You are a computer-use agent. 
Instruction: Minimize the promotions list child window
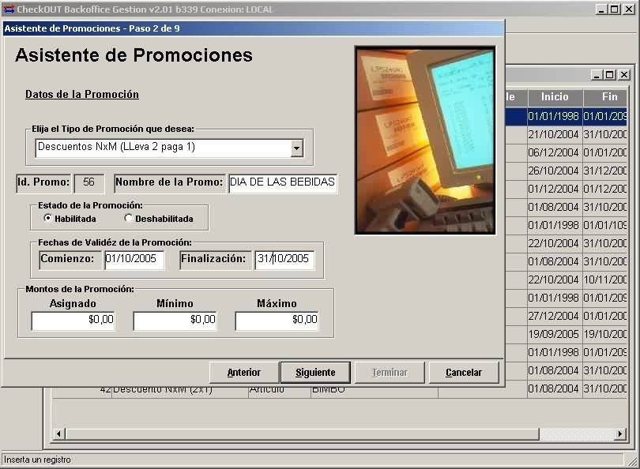[x=597, y=75]
